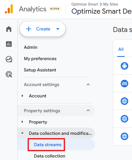Collapse the Property settings section
This screenshot has height=160, width=132.
pyautogui.click(x=88, y=110)
